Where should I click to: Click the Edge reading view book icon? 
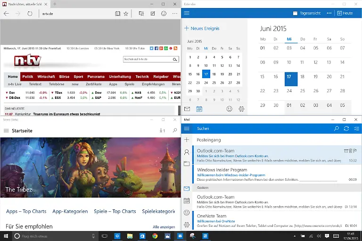click(117, 14)
